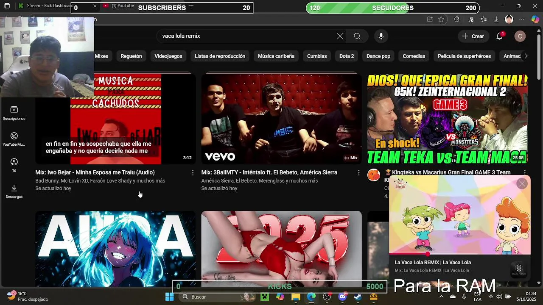Add page to favorites with star icon
This screenshot has width=543, height=305.
tap(441, 19)
